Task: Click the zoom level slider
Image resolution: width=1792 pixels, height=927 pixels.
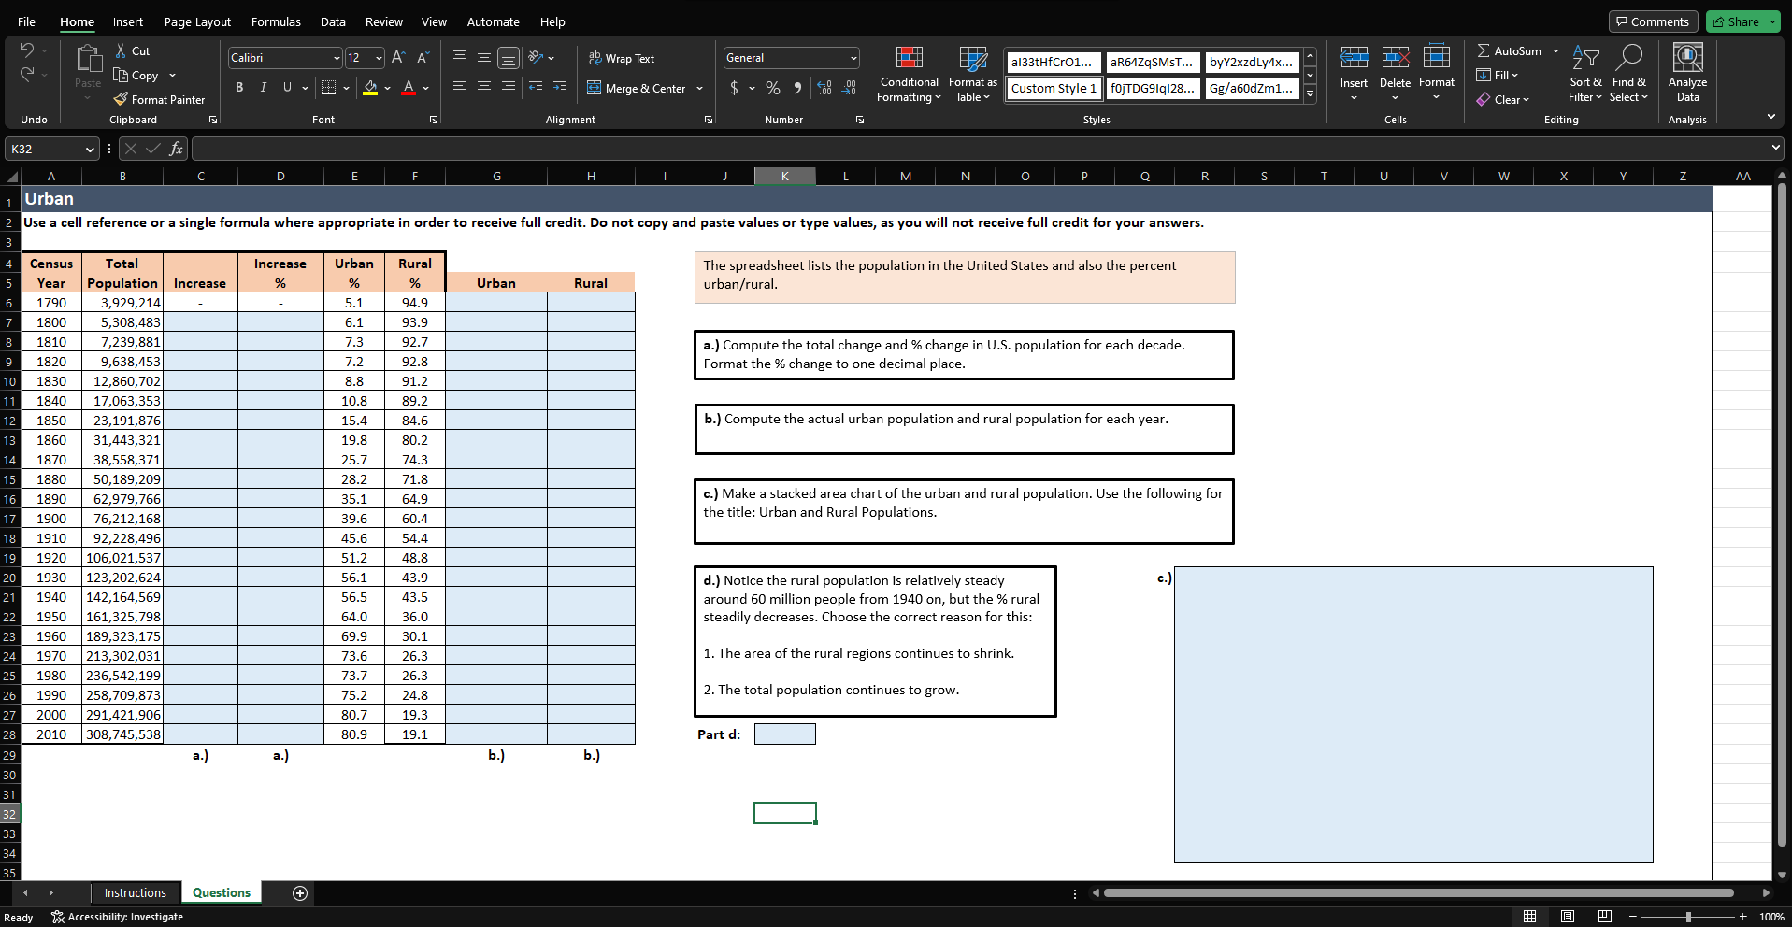Action: click(x=1687, y=917)
